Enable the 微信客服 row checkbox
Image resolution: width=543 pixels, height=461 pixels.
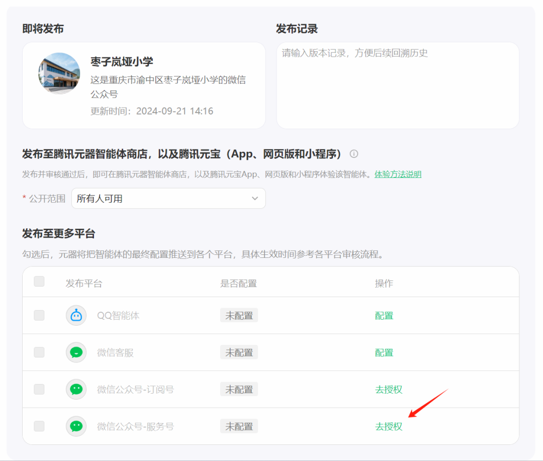tap(39, 352)
